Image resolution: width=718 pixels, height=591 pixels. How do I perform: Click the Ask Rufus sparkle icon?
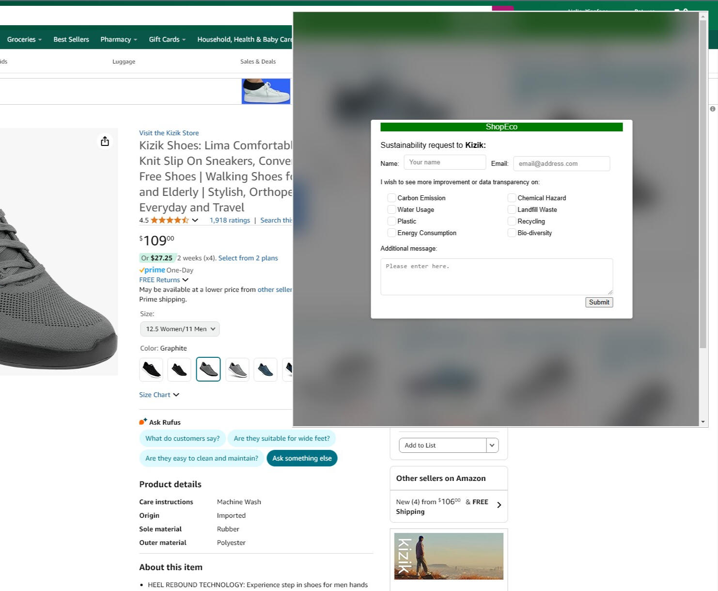tap(143, 421)
